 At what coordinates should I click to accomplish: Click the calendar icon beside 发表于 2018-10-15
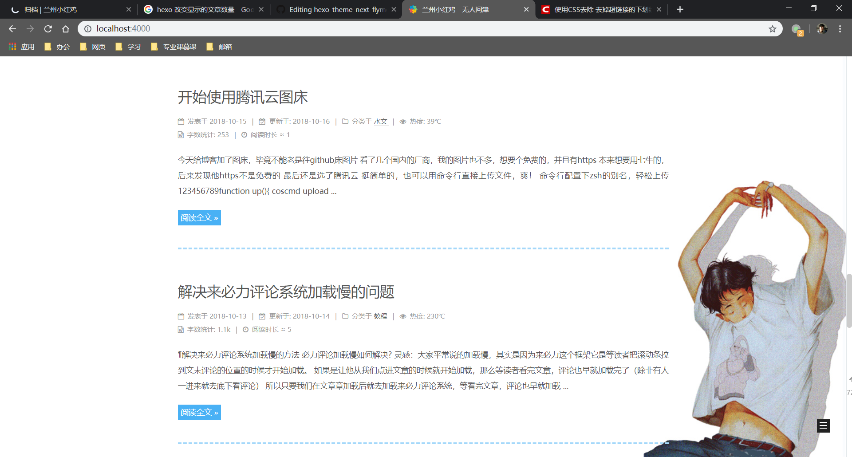coord(181,121)
